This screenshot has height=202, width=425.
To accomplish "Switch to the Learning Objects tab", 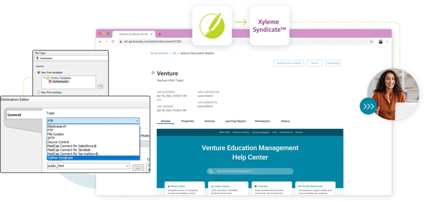I will [x=235, y=121].
